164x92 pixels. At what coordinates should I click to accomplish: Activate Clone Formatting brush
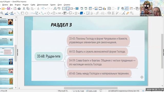38,8
